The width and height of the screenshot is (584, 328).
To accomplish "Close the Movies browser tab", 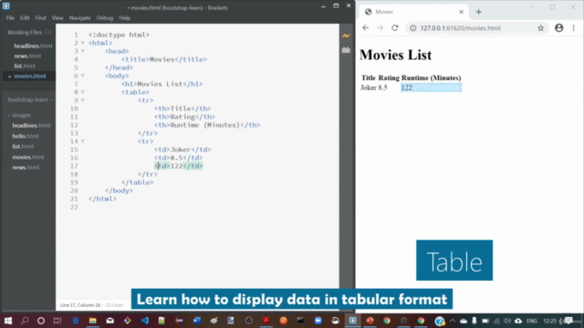I will tap(461, 12).
